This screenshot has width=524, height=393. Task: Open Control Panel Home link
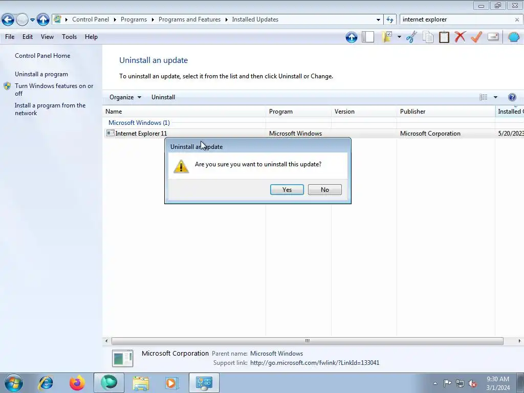pos(42,56)
